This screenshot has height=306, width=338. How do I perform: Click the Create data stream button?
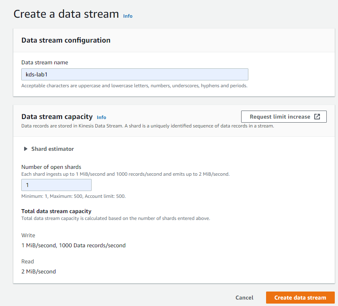pyautogui.click(x=300, y=298)
